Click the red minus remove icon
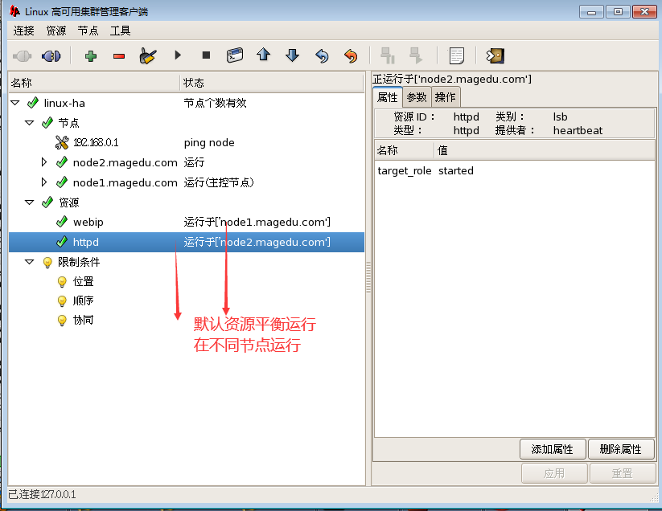 click(x=119, y=55)
